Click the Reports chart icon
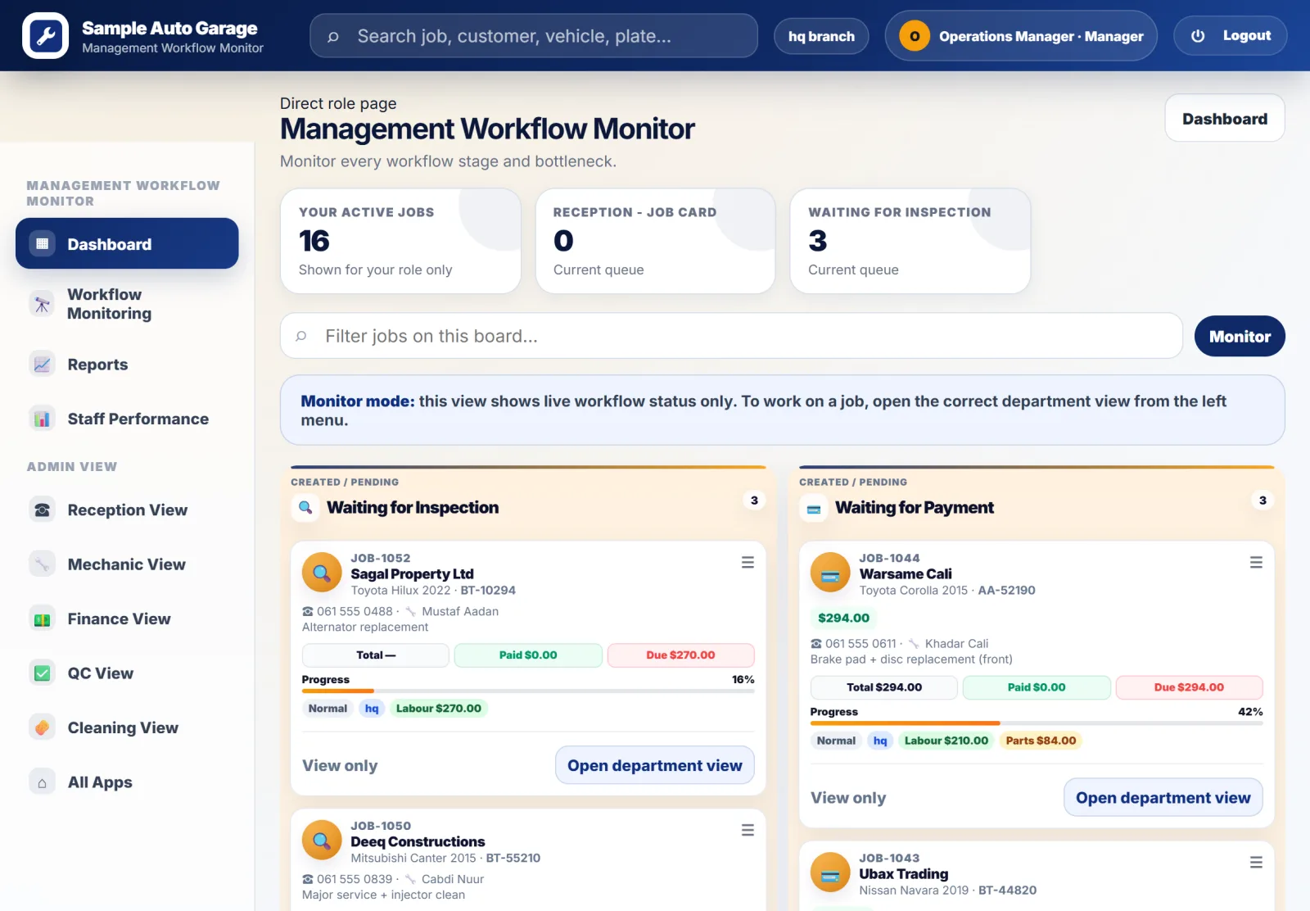Screen dimensions: 1310x911 (x=43, y=365)
